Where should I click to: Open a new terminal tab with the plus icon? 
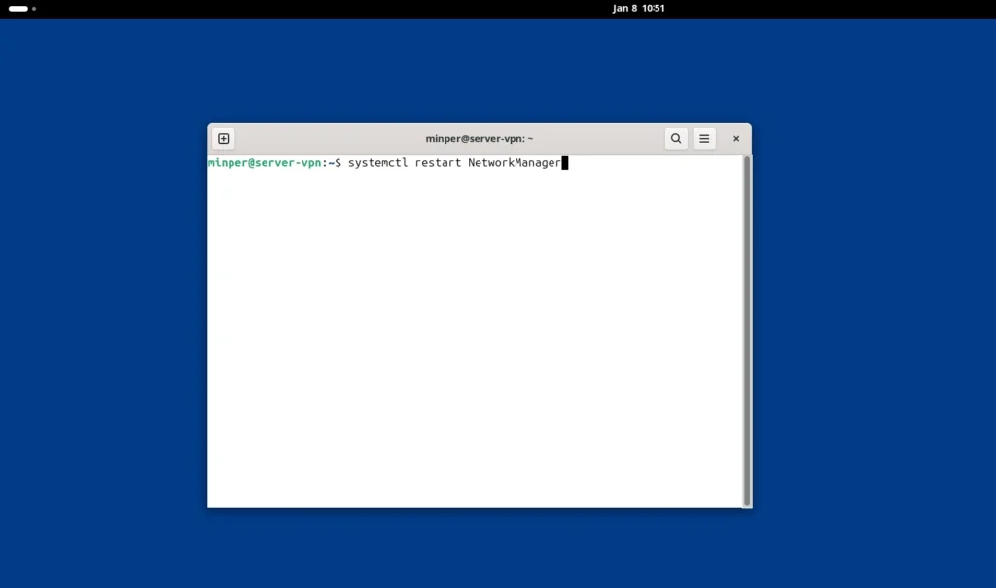223,138
